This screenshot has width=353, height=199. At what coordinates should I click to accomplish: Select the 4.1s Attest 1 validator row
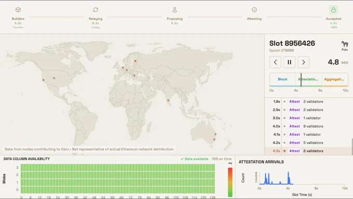point(309,134)
